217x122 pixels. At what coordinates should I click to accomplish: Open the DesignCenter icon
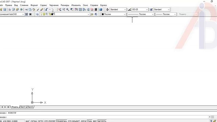pyautogui.click(x=80, y=9)
